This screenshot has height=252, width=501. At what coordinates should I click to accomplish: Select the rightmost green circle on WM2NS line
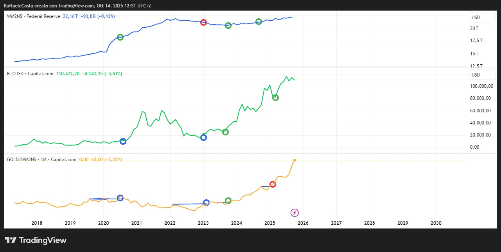tap(259, 21)
